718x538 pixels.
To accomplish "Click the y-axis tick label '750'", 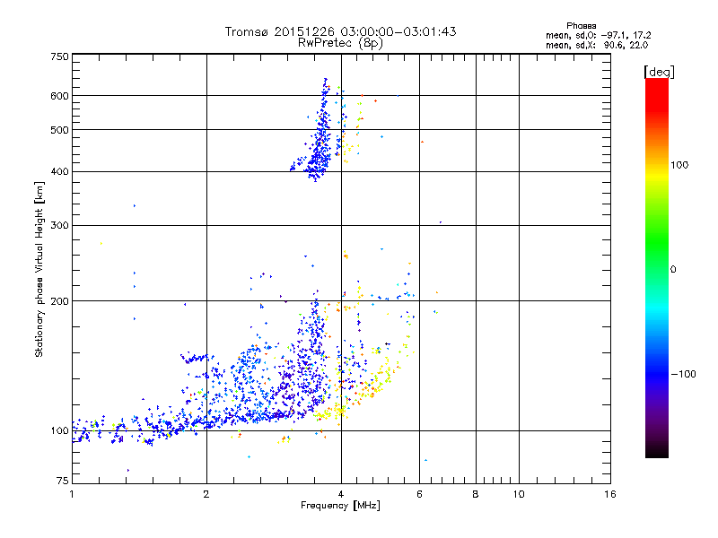I will [59, 56].
